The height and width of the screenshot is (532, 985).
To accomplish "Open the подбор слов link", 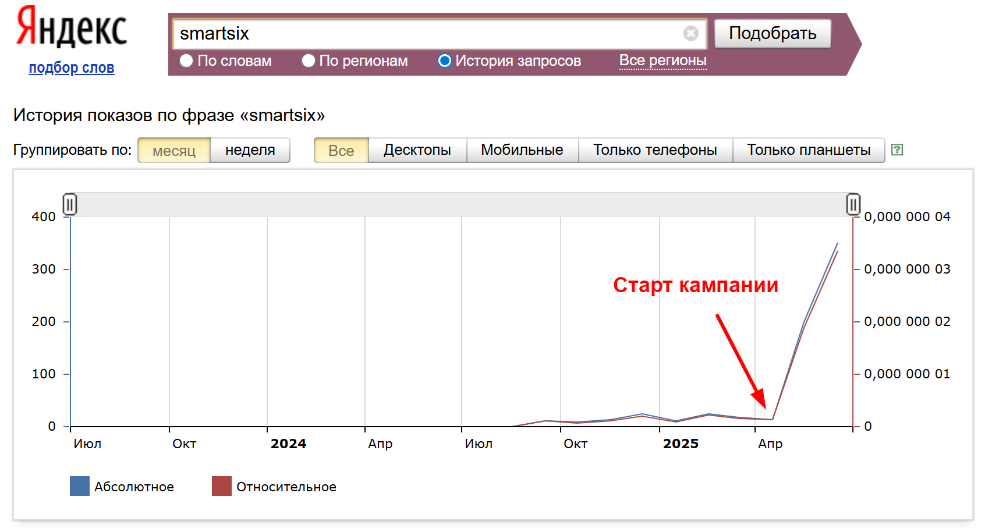I will click(72, 68).
